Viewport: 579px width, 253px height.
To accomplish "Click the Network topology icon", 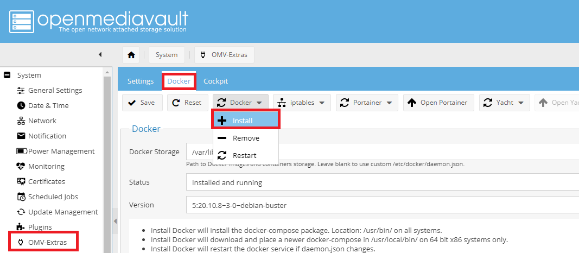I will coord(21,121).
